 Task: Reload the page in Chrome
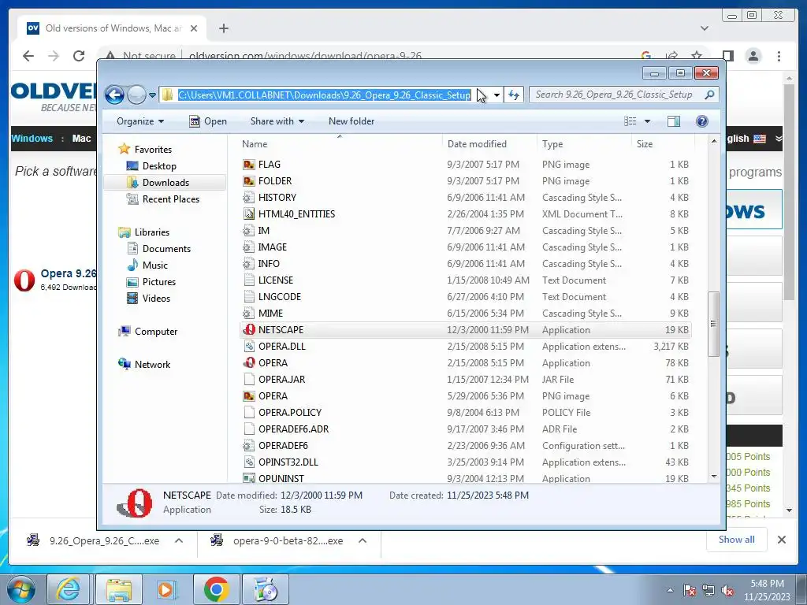point(78,56)
